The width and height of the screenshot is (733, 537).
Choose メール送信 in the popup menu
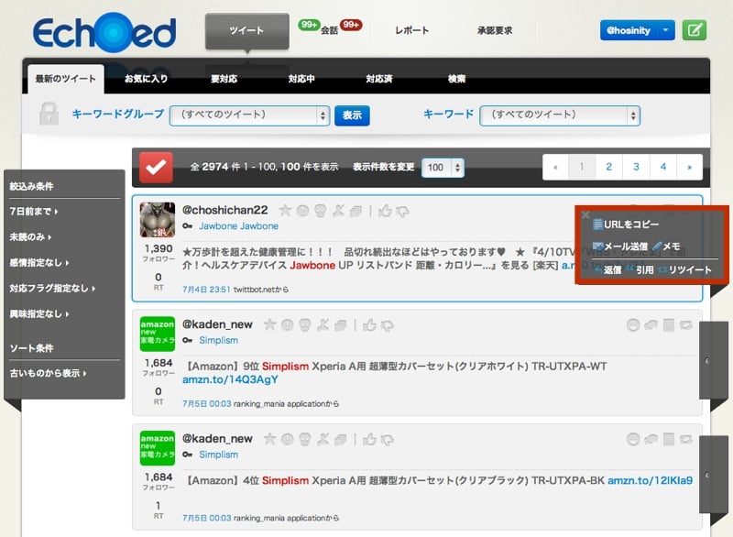[620, 247]
